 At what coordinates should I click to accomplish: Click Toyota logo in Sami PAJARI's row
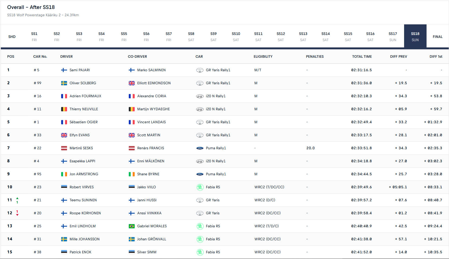(200, 70)
